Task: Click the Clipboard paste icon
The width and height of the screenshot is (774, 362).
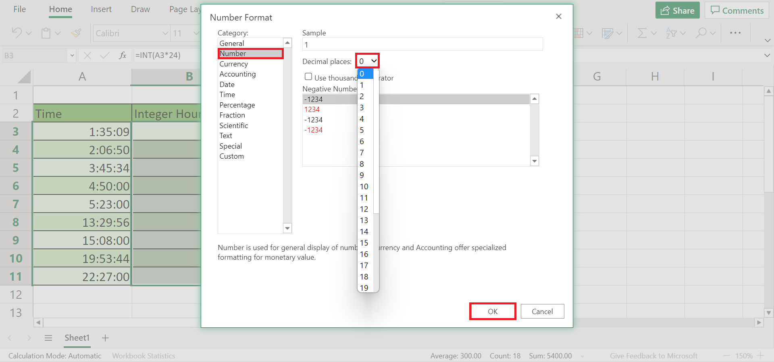Action: point(46,33)
